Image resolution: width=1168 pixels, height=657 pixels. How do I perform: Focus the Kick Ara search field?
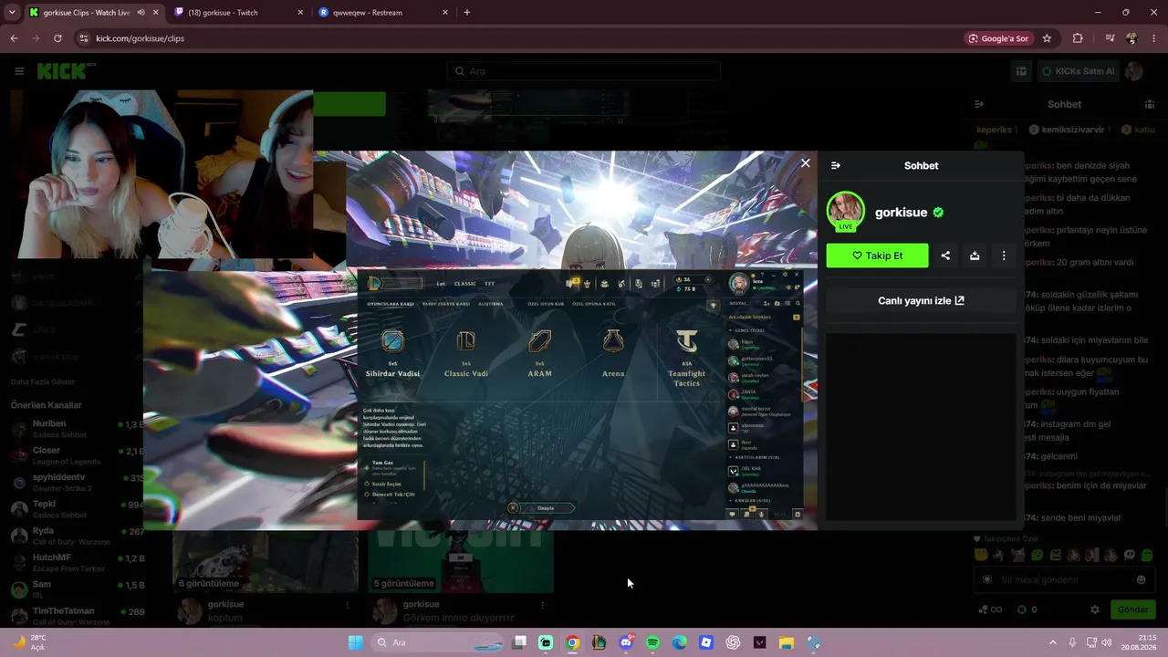coord(584,71)
